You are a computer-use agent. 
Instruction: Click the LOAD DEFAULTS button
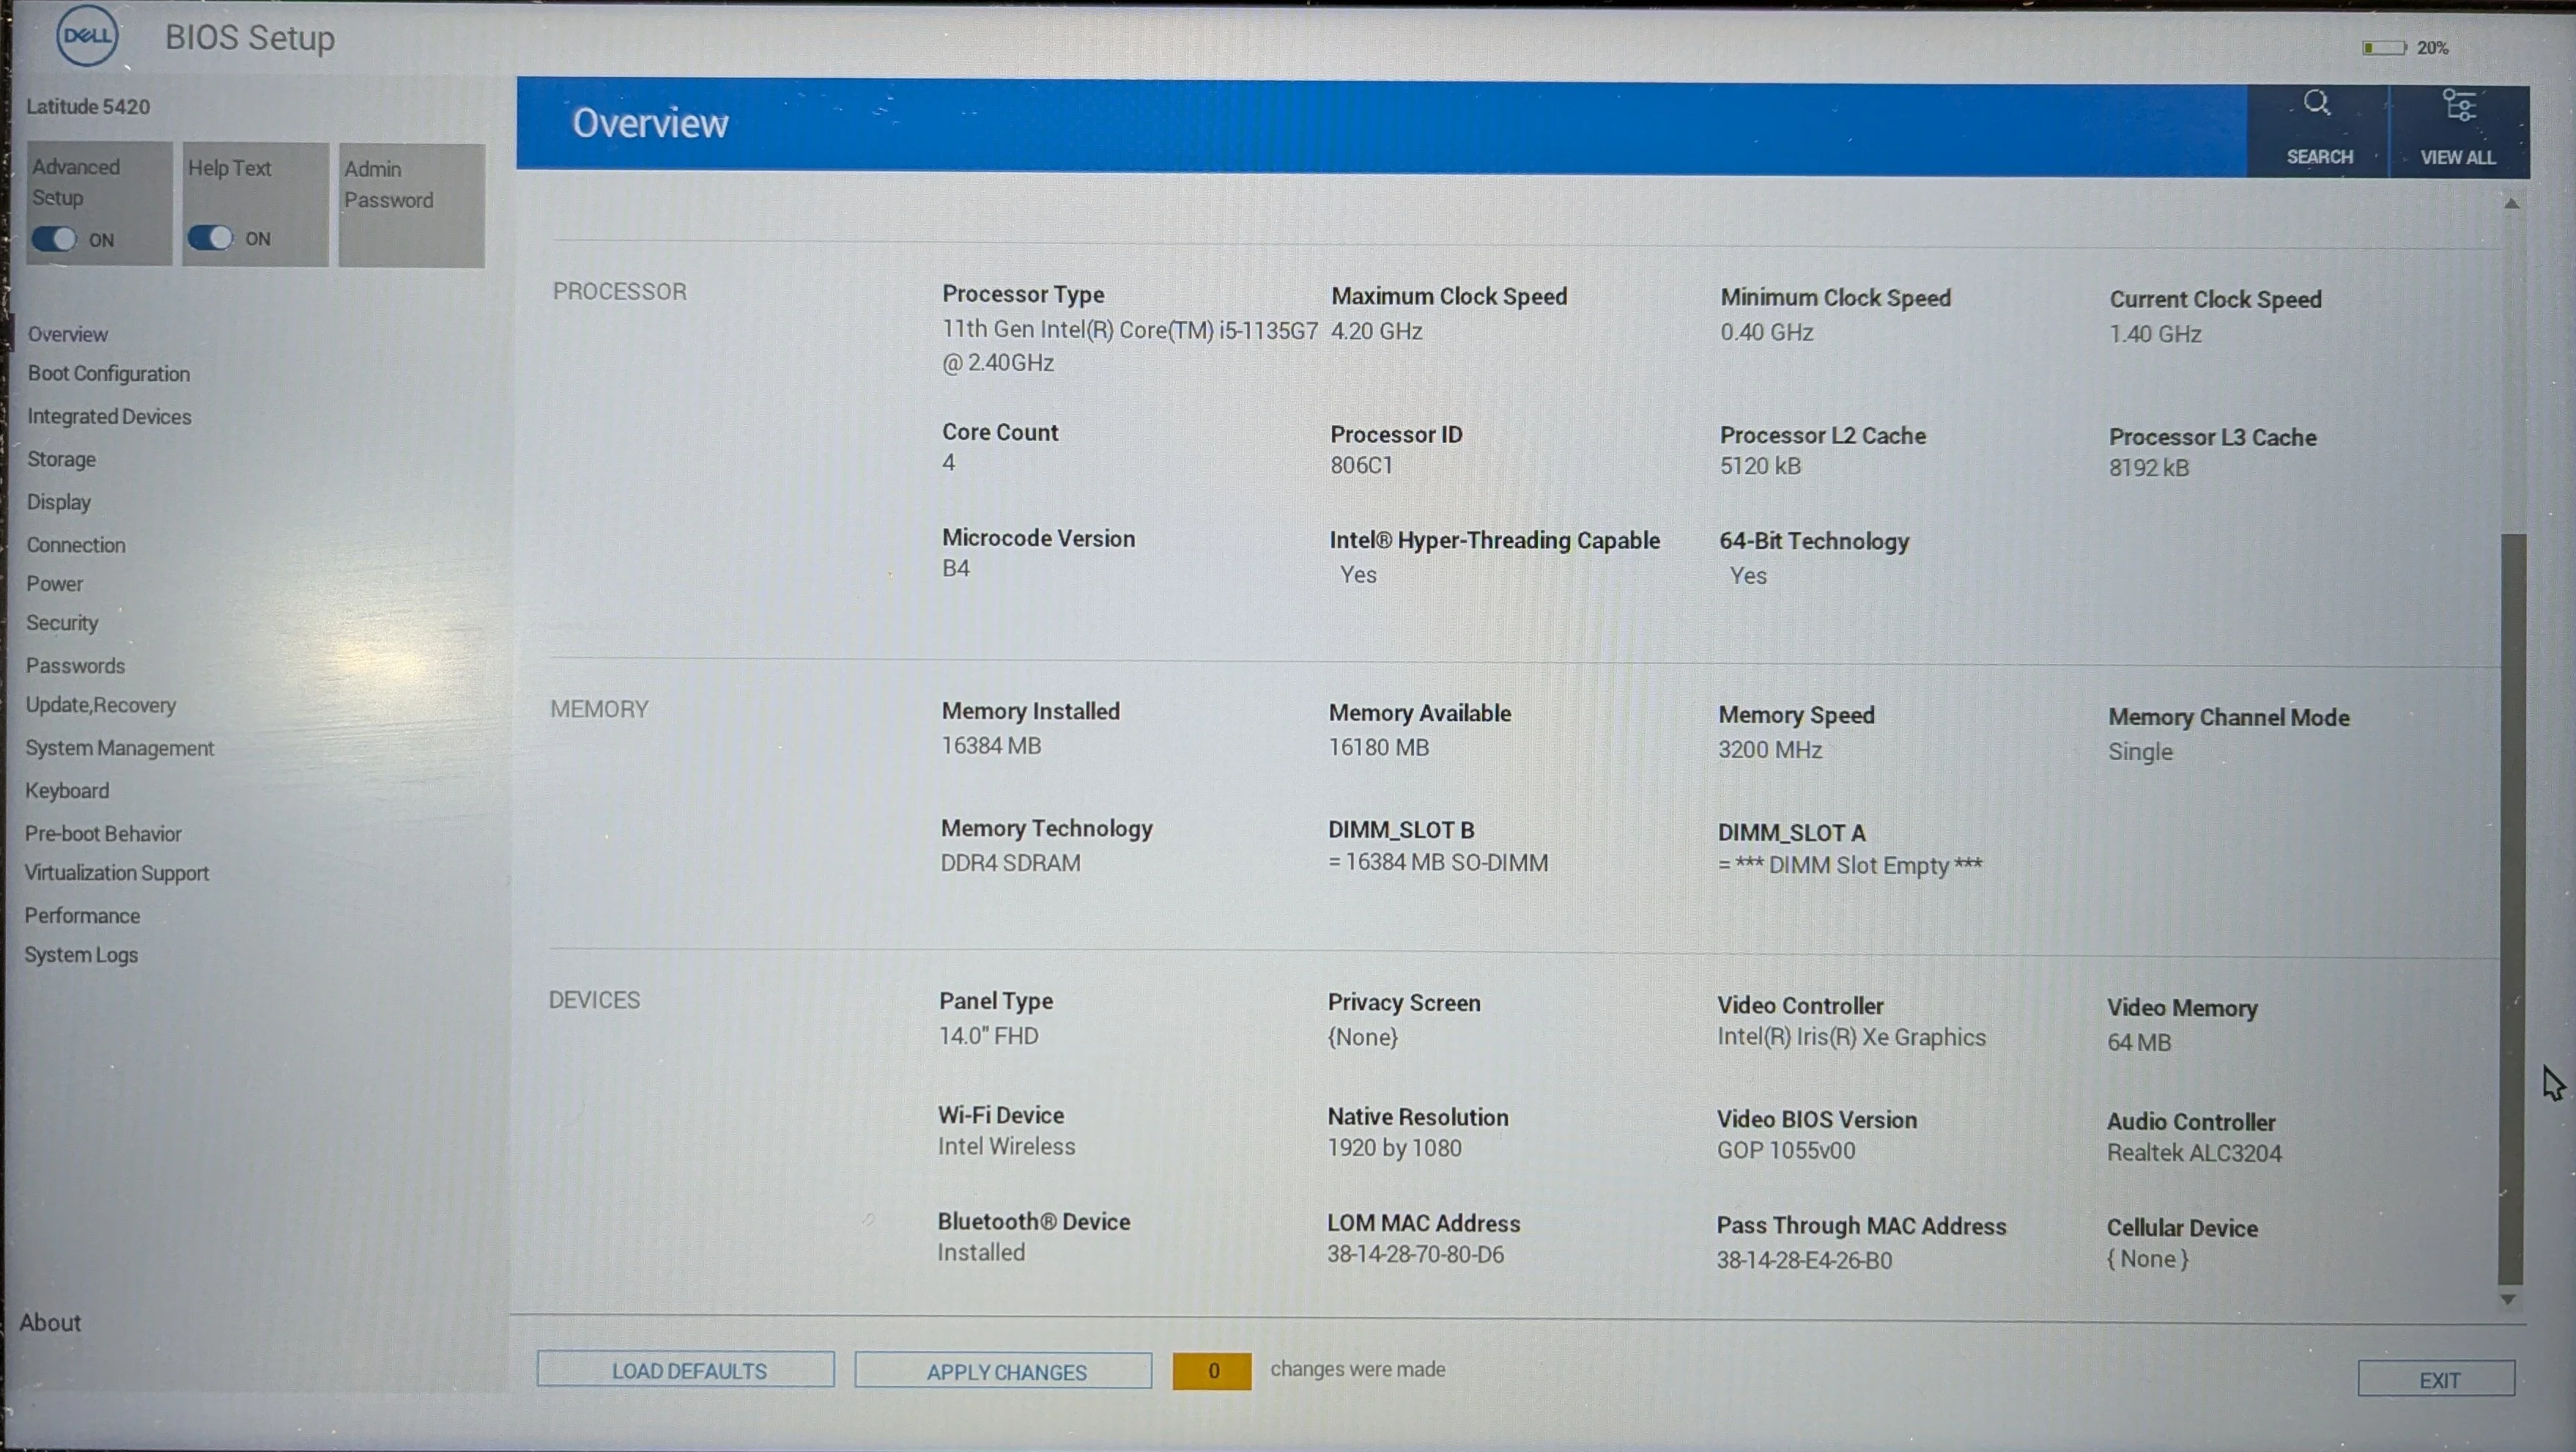tap(685, 1370)
